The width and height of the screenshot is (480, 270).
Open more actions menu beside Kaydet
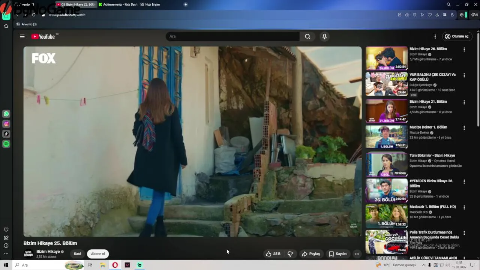pyautogui.click(x=357, y=254)
